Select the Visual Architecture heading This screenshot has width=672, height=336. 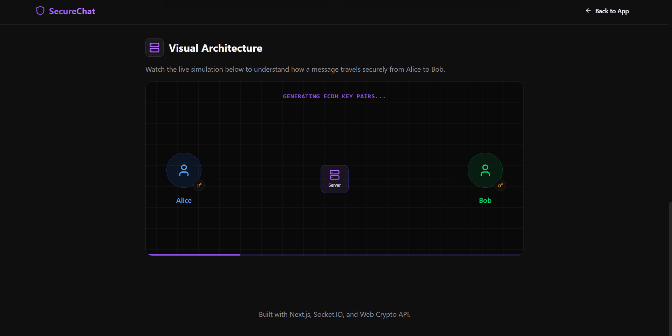tap(215, 48)
